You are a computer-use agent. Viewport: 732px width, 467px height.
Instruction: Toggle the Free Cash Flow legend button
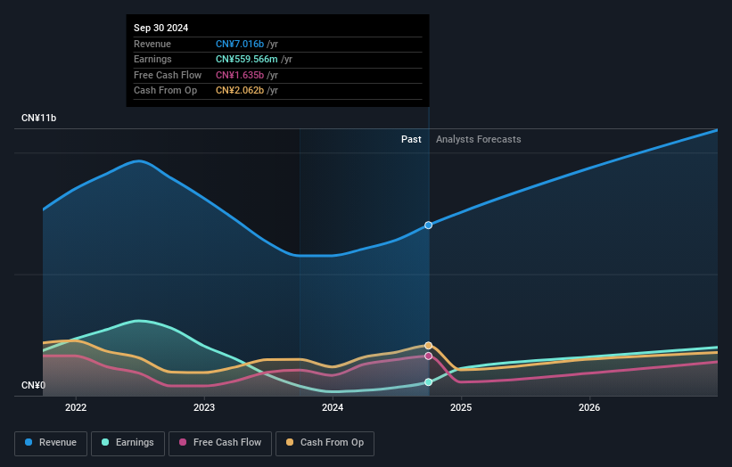(220, 443)
